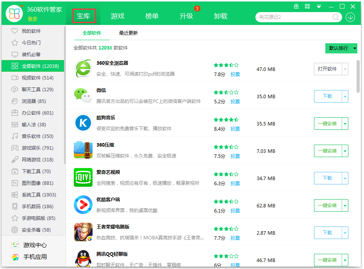Switch to the 游戏 tab
This screenshot has height=269, width=364.
tap(118, 16)
